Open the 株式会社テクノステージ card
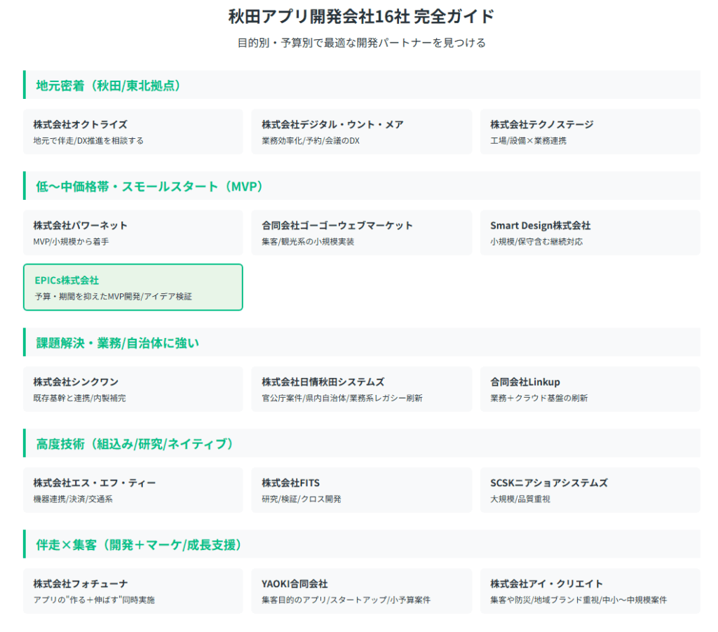 (590, 132)
